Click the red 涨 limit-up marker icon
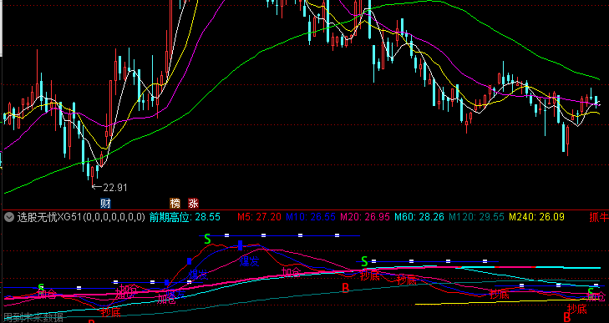Image resolution: width=609 pixels, height=323 pixels. (x=193, y=203)
